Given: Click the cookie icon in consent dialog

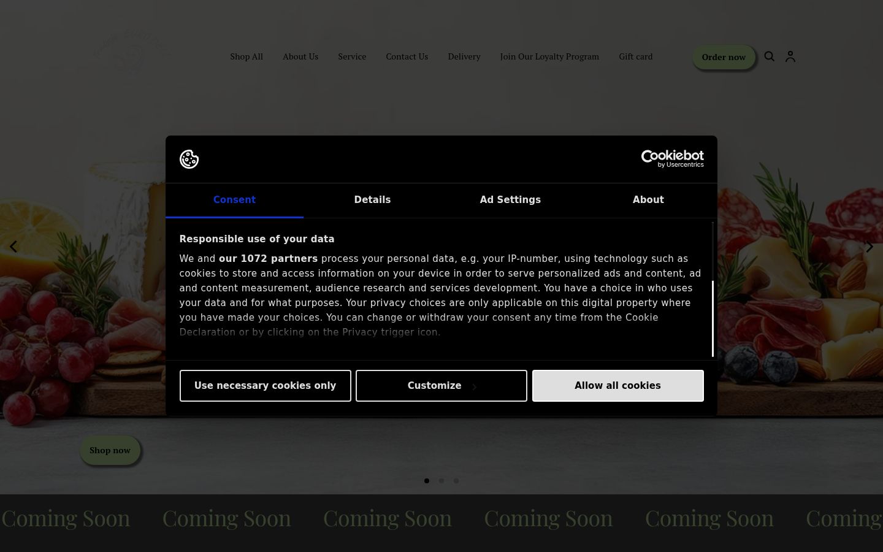Looking at the screenshot, I should [189, 159].
